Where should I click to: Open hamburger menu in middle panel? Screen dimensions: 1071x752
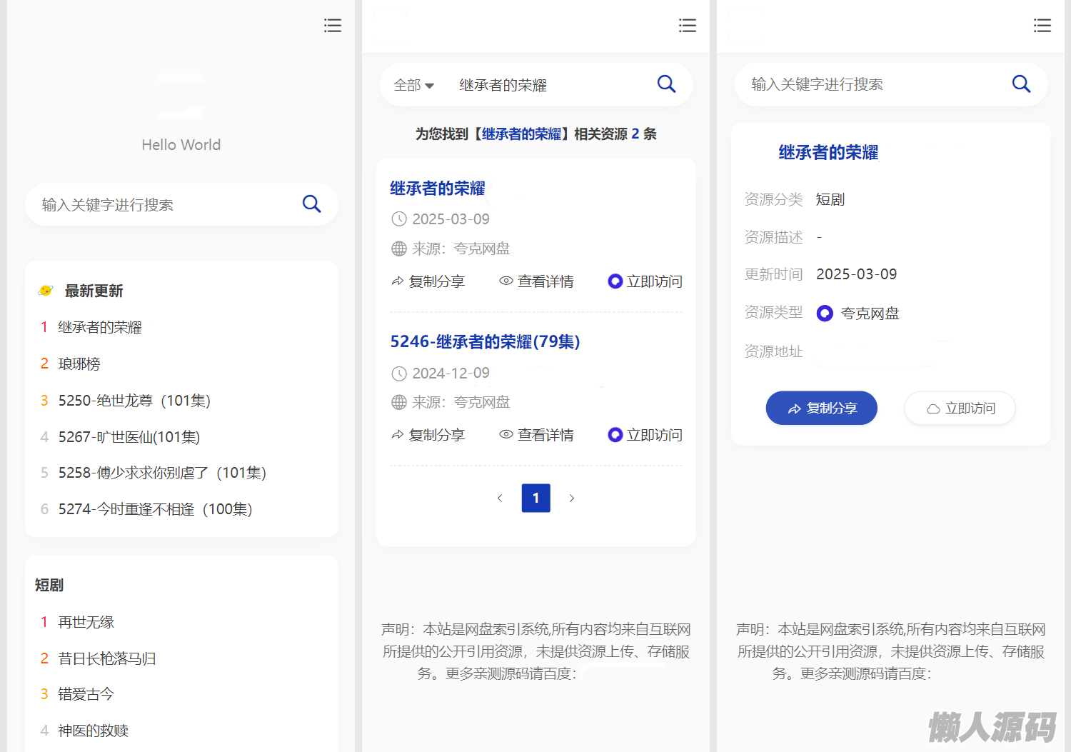pos(687,26)
